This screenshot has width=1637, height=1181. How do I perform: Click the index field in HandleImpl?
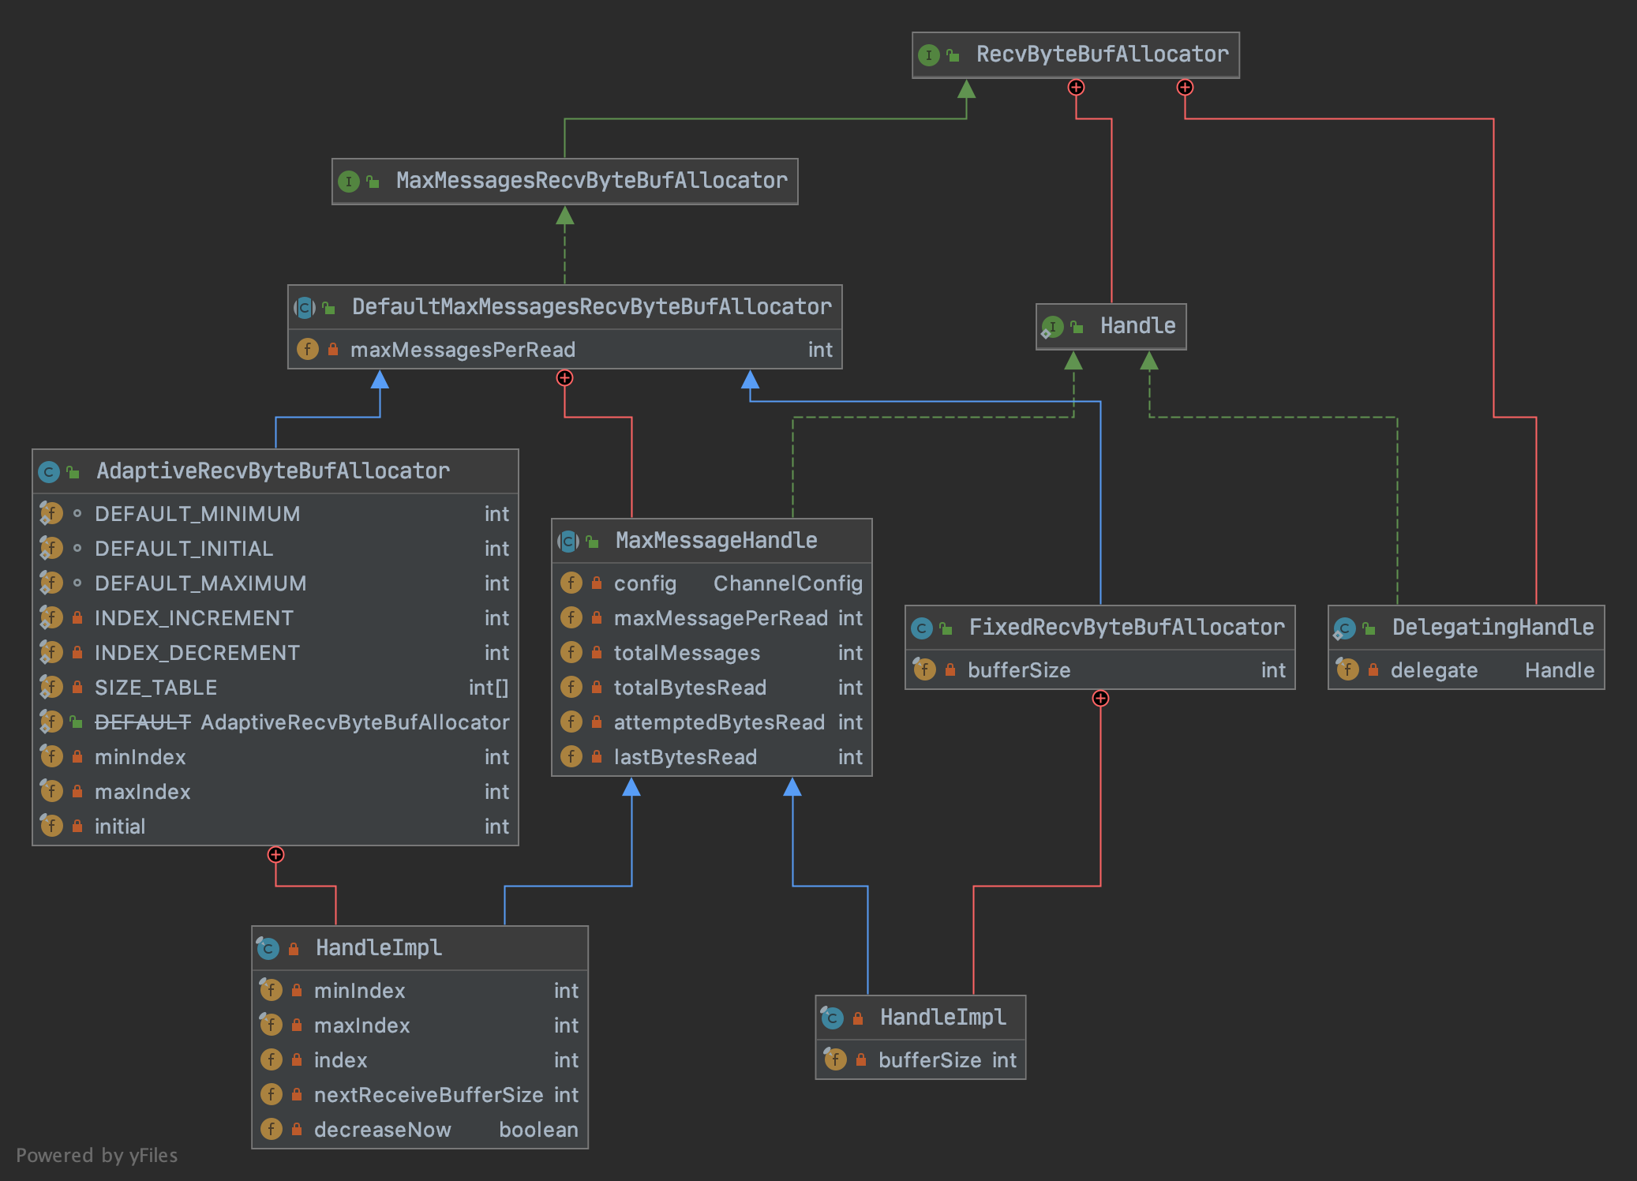coord(420,1060)
